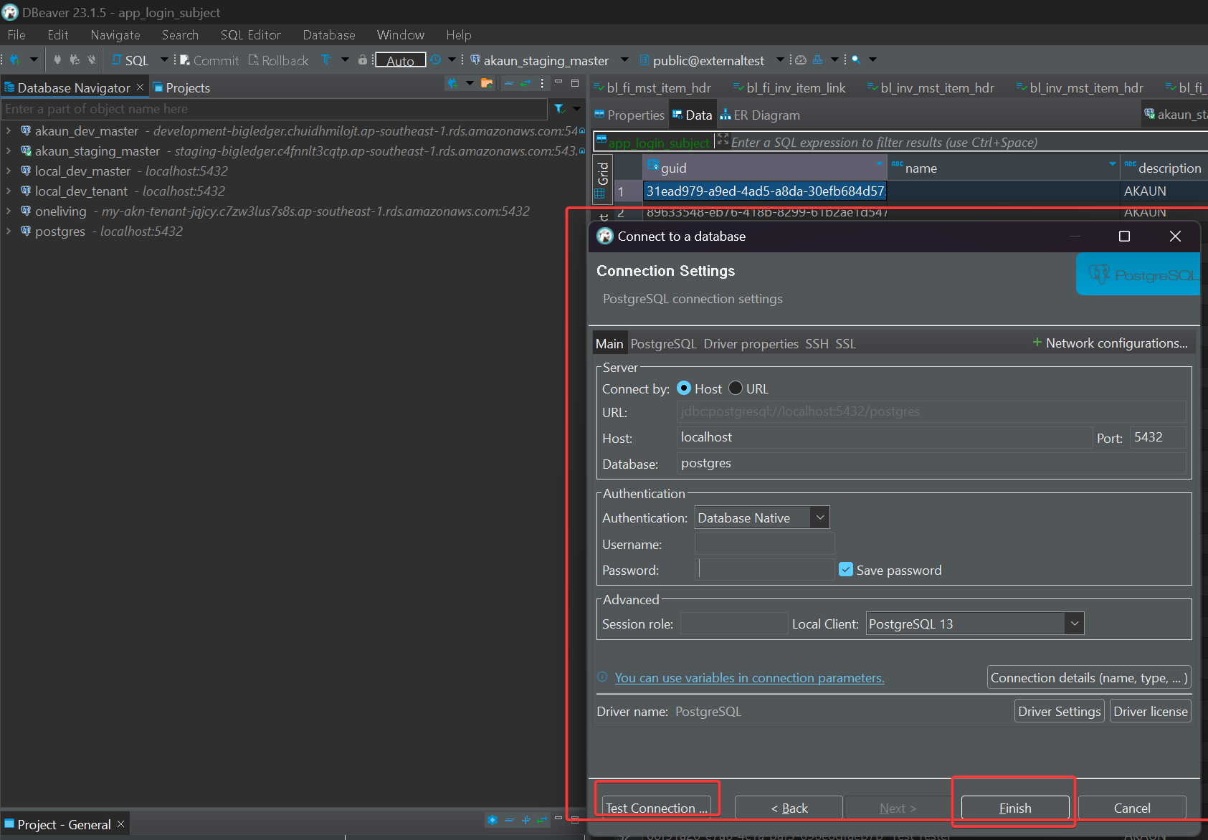Click the Test Connection button
Screen dimensions: 1208x840
[x=656, y=808]
